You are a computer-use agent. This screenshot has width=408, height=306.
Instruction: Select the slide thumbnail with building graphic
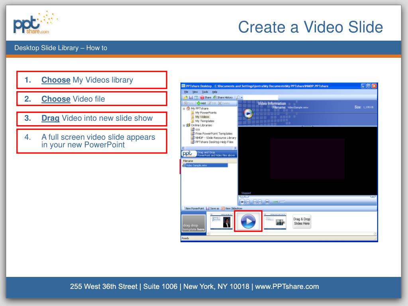pos(275,221)
